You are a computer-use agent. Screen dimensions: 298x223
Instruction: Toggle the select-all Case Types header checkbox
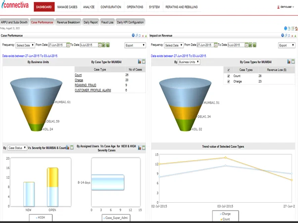228,70
